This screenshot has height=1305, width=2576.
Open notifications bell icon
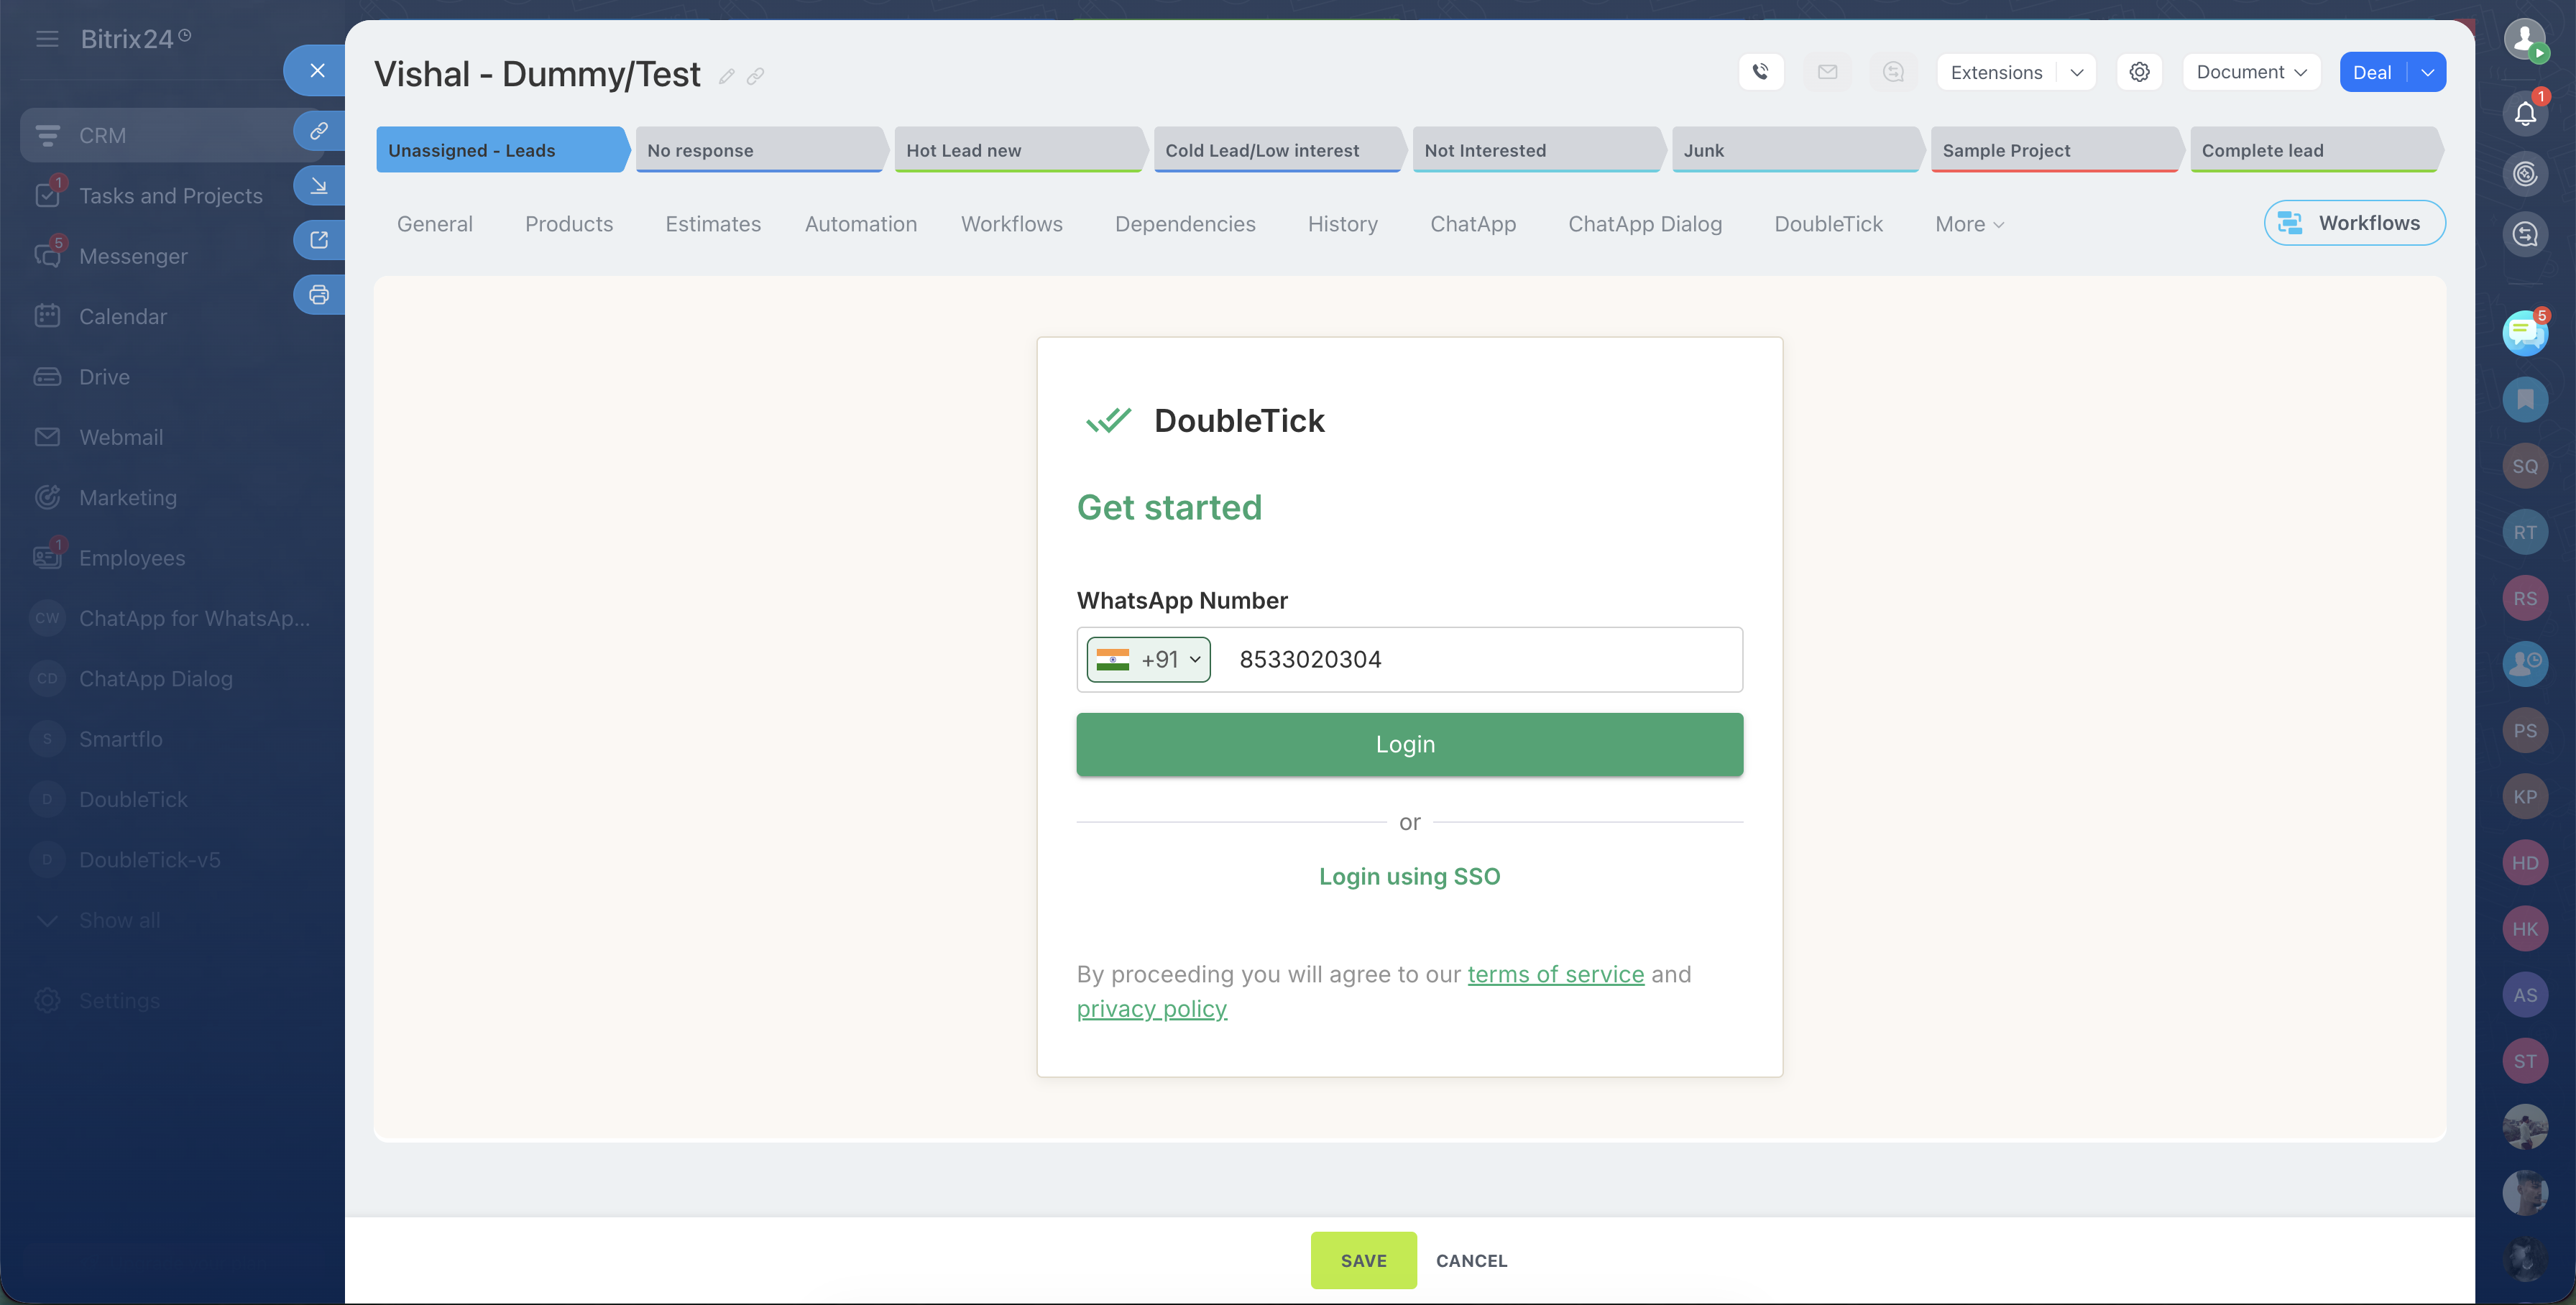[x=2524, y=114]
